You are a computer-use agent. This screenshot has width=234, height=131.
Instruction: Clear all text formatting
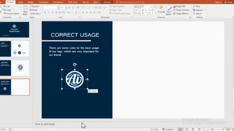(x=78, y=7)
